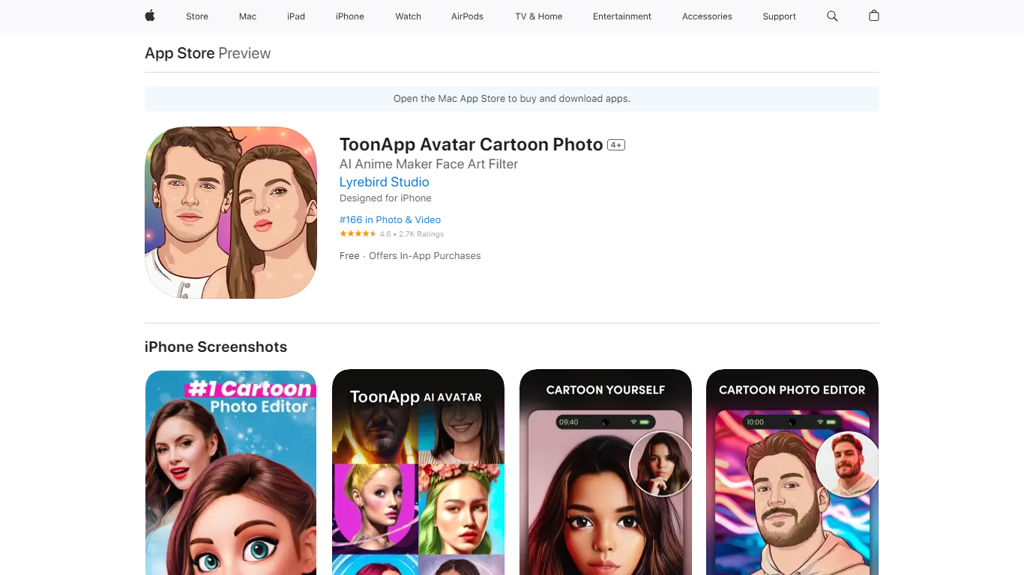Viewport: 1024px width, 575px height.
Task: Select iPad in navigation bar
Action: tap(296, 16)
